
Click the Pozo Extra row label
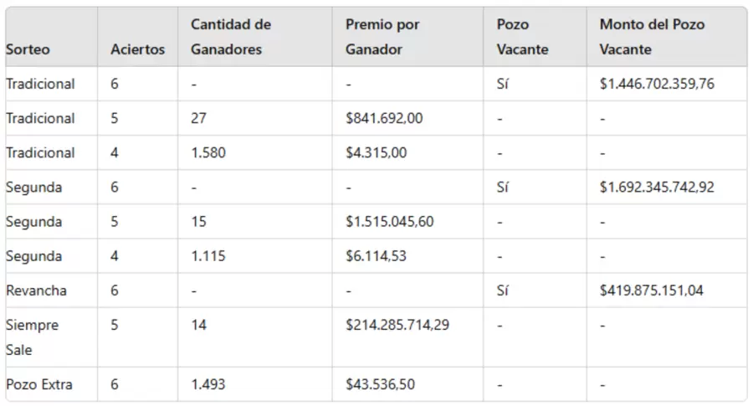tap(38, 384)
